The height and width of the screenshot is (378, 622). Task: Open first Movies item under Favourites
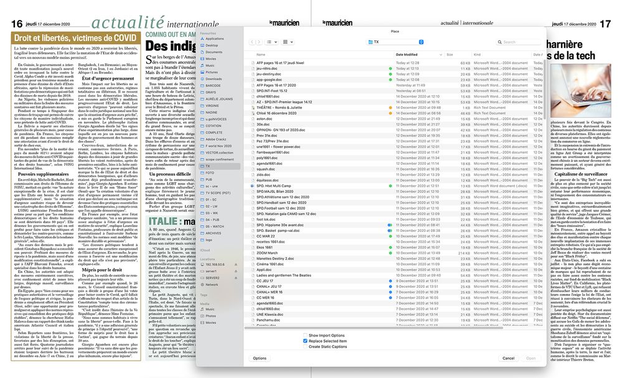[x=210, y=59]
